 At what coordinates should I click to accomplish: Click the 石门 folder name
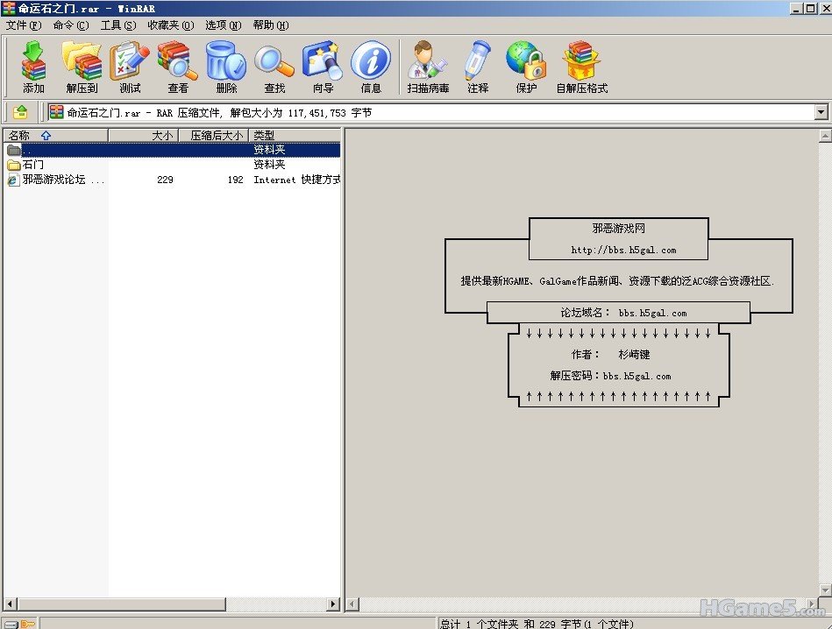point(33,165)
